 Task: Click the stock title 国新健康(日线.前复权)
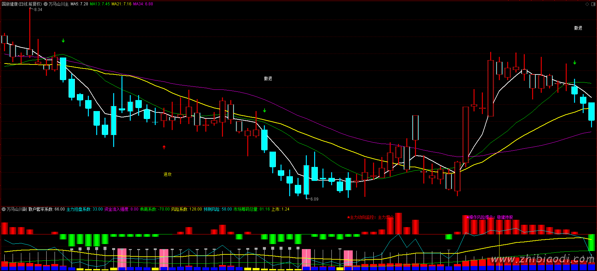point(22,4)
